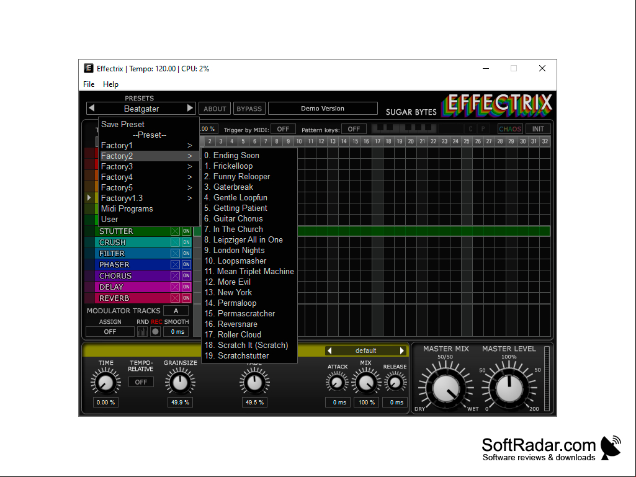Expand the Factory3 preset submenu
Viewport: 636px width, 477px height.
pyautogui.click(x=150, y=167)
